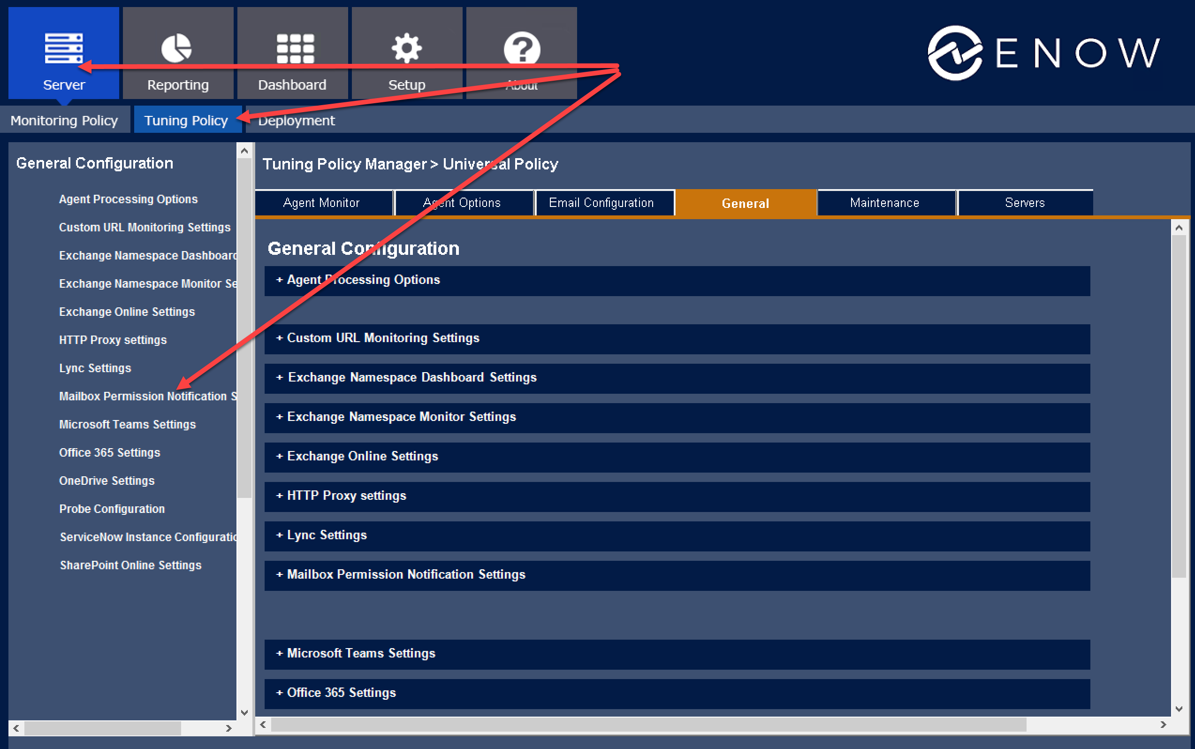1195x749 pixels.
Task: Open the Deployment section
Action: pyautogui.click(x=296, y=120)
